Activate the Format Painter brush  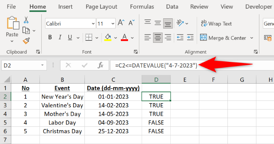(26, 41)
